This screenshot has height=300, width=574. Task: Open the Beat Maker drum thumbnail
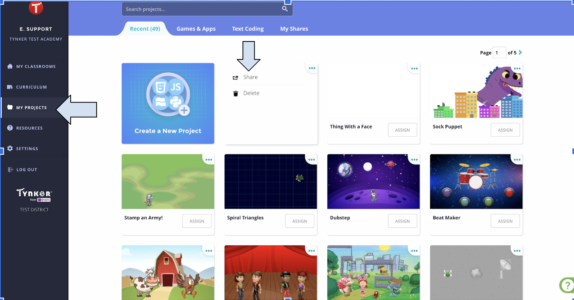click(476, 182)
